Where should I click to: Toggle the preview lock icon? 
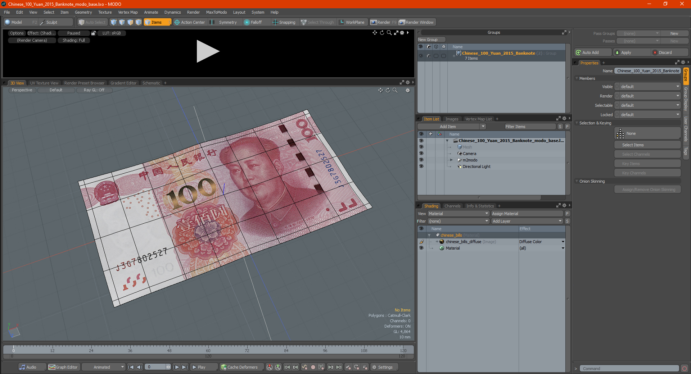coord(94,33)
